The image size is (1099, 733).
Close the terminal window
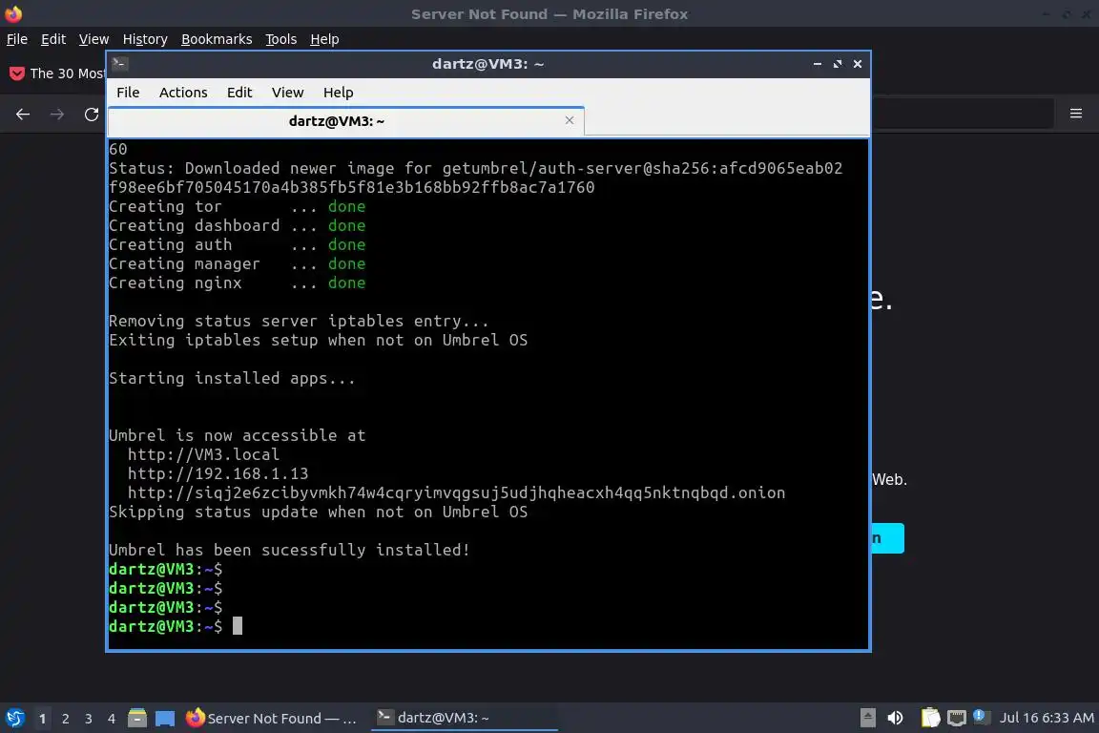point(858,64)
